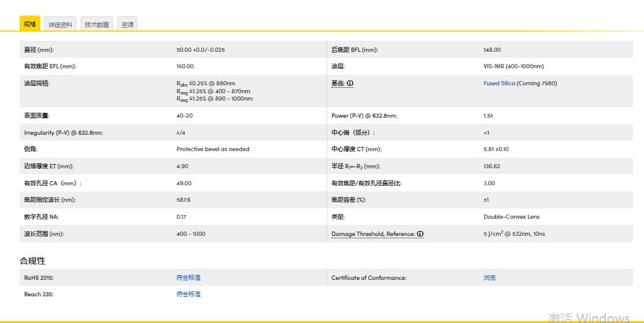The image size is (644, 323).
Task: Click 符合标准 link for Reach 235
Action: point(188,294)
